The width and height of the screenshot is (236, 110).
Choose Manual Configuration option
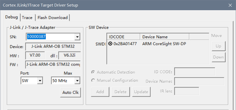click(93, 80)
